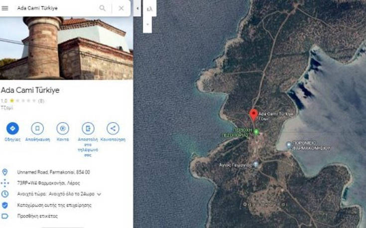Share this place icon
The image size is (366, 228).
113,128
